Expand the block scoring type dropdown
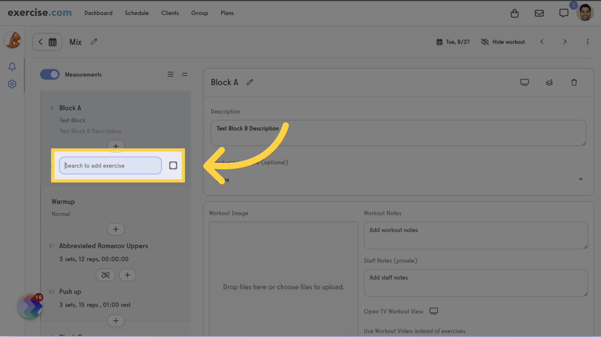Screen dimensions: 601x337 [580, 179]
